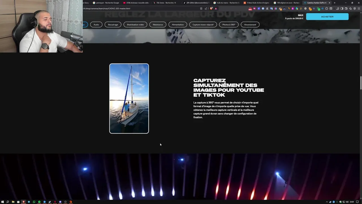Jump to the Abonnement section

250,25
